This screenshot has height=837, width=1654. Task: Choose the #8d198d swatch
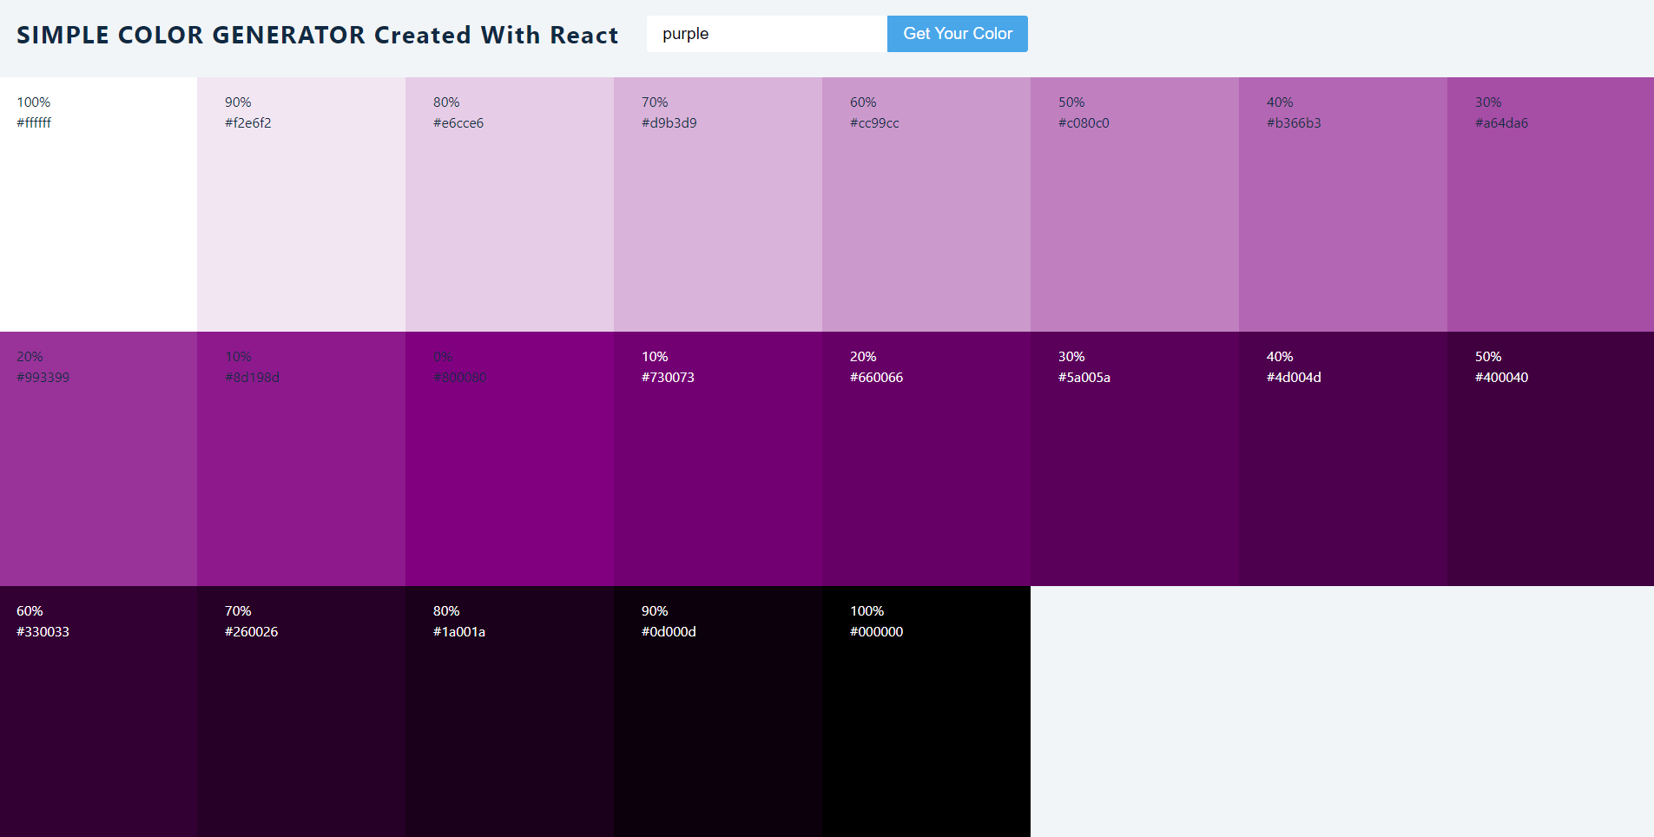click(301, 458)
